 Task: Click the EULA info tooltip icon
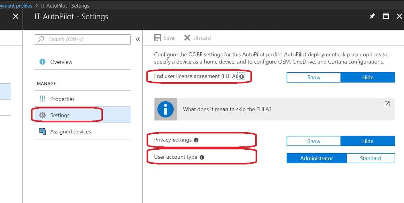[241, 77]
